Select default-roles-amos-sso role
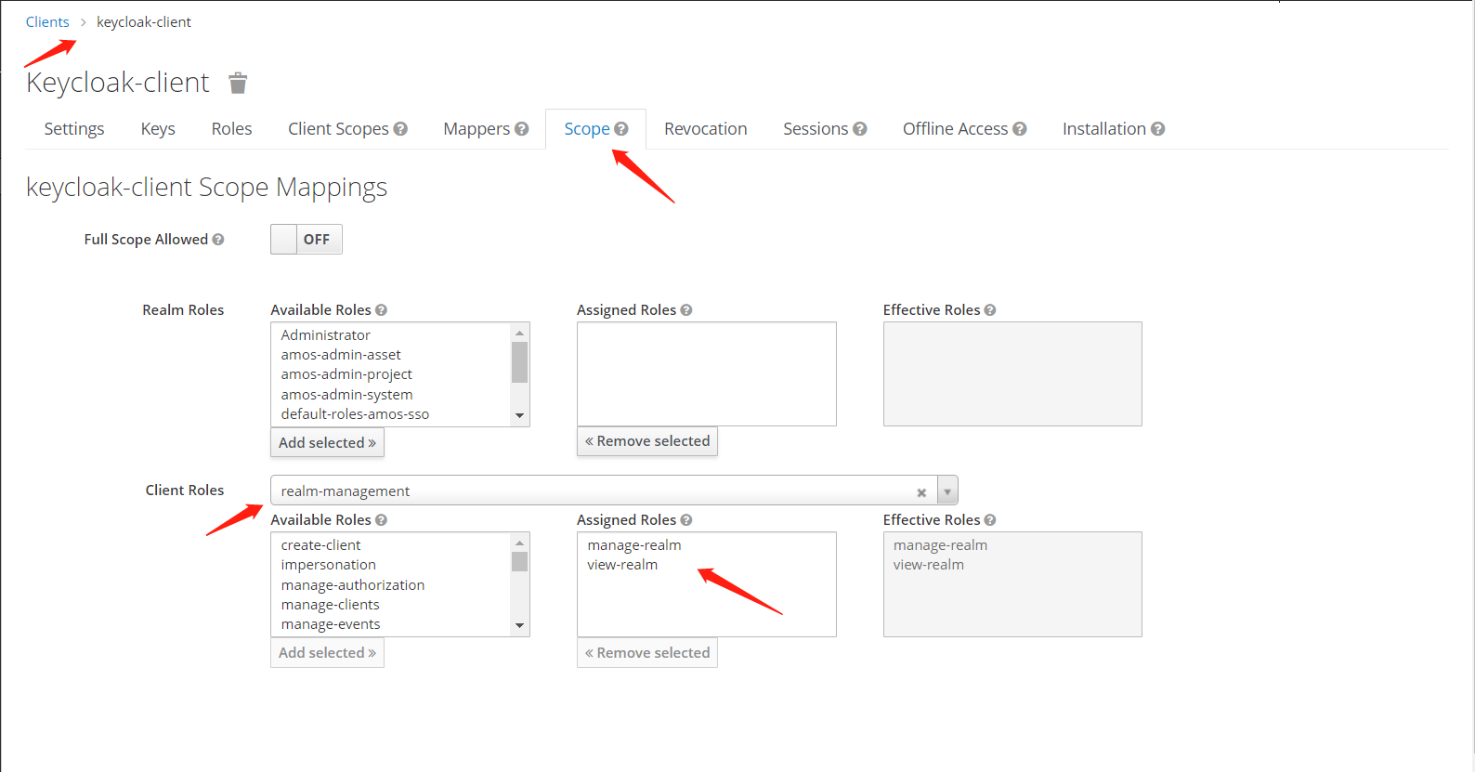Screen dimensions: 1475x772 coord(355,414)
